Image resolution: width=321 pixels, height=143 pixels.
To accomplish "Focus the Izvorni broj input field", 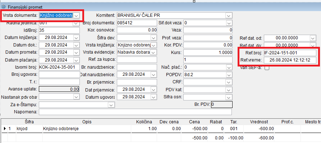I will pos(59,67).
